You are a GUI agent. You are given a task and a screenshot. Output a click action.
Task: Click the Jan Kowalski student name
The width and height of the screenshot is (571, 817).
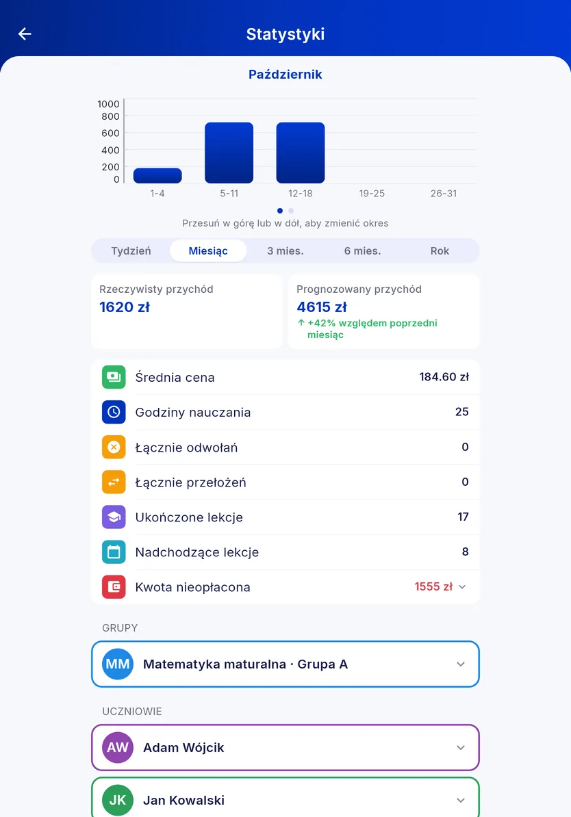(183, 800)
